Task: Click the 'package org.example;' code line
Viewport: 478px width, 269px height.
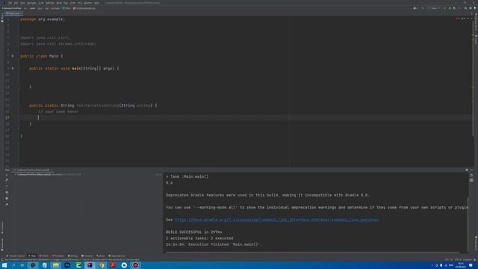Action: (x=43, y=19)
